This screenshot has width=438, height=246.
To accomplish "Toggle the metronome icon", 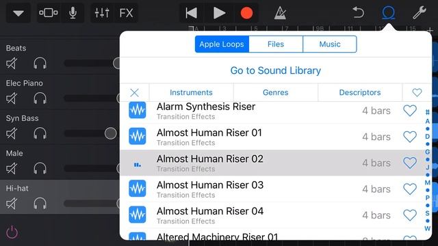I will click(x=280, y=13).
